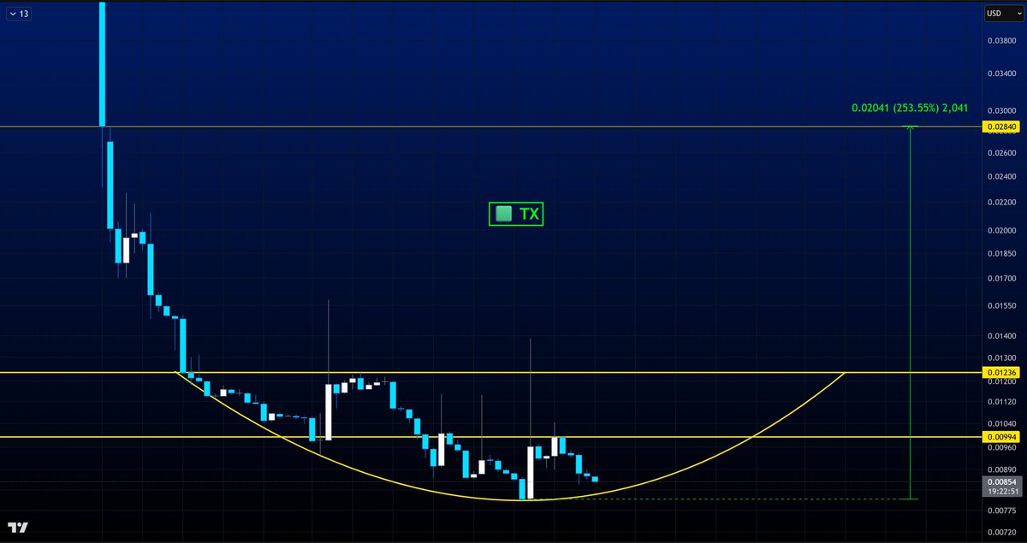Select the 0.02041 (253.55%) measurement text
This screenshot has height=543, width=1027.
[910, 108]
